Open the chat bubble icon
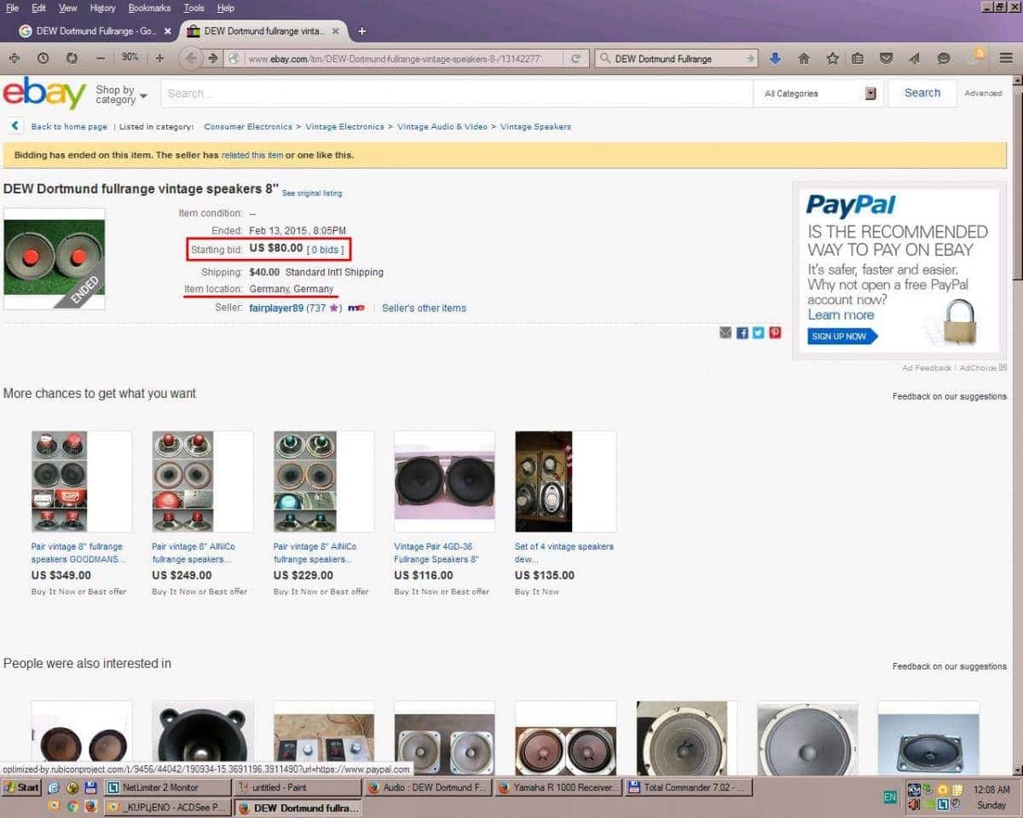The width and height of the screenshot is (1023, 818). (x=944, y=58)
